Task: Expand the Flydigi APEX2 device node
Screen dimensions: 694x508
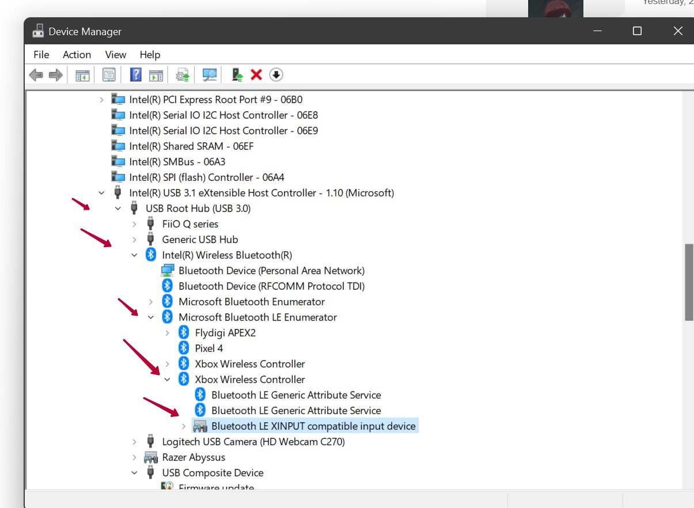Action: click(167, 333)
